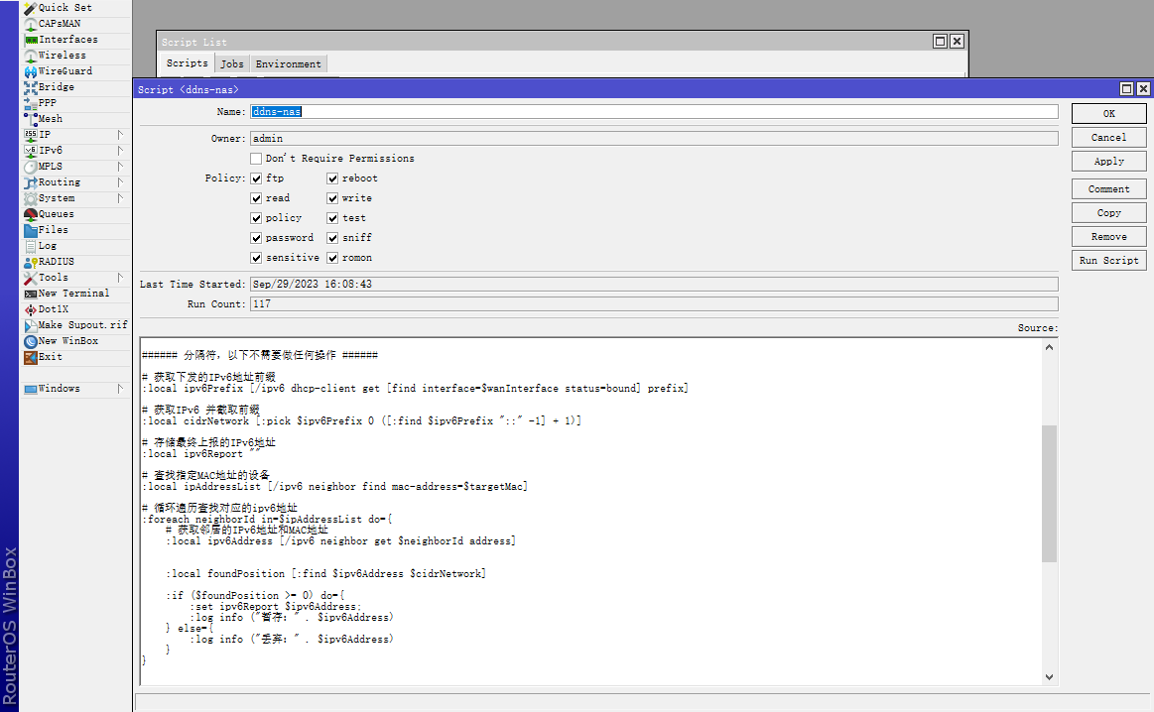Uncheck the read policy checkbox
This screenshot has width=1154, height=712.
point(256,198)
